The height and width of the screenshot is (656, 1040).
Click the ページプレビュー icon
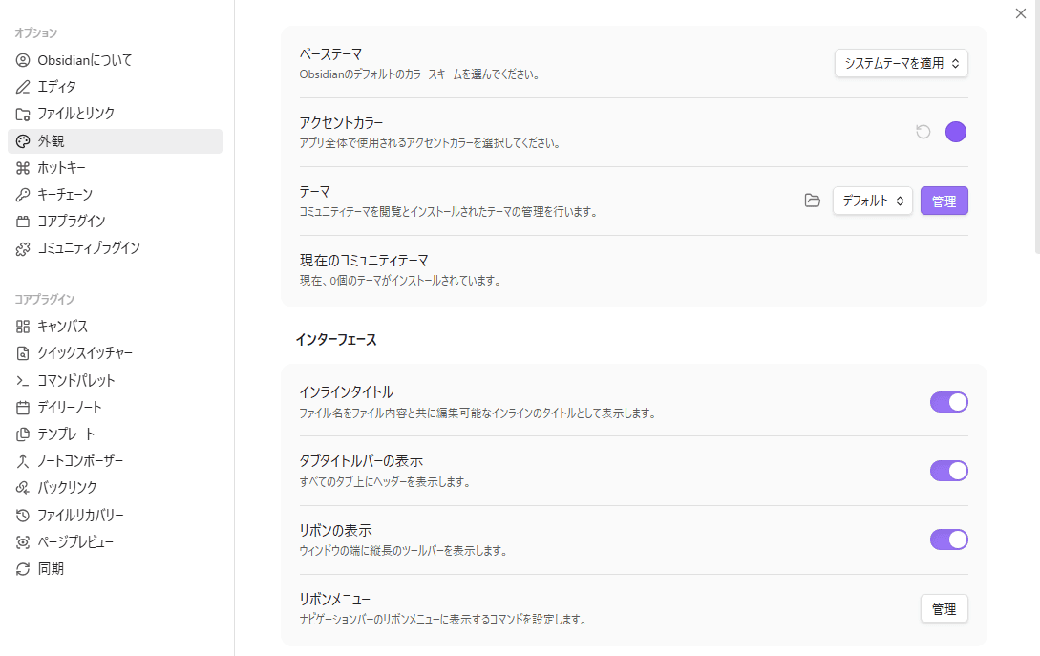[x=21, y=541]
